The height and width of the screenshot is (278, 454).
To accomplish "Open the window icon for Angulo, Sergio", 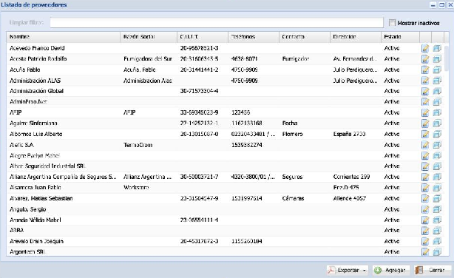I will point(437,209).
